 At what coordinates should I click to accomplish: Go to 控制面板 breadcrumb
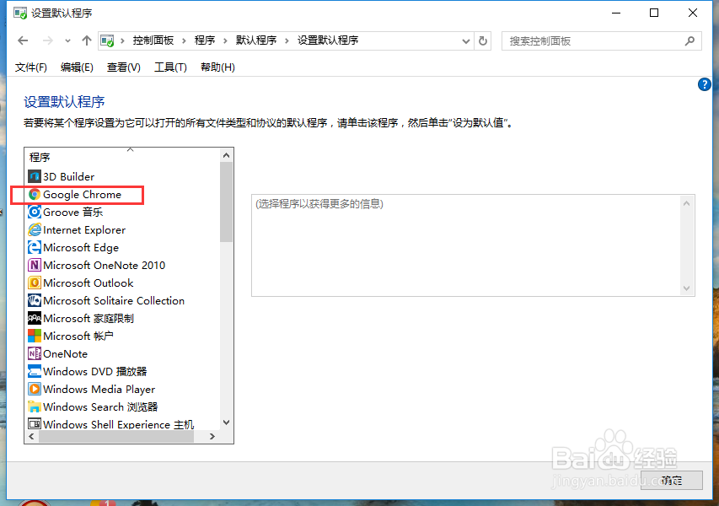point(153,40)
